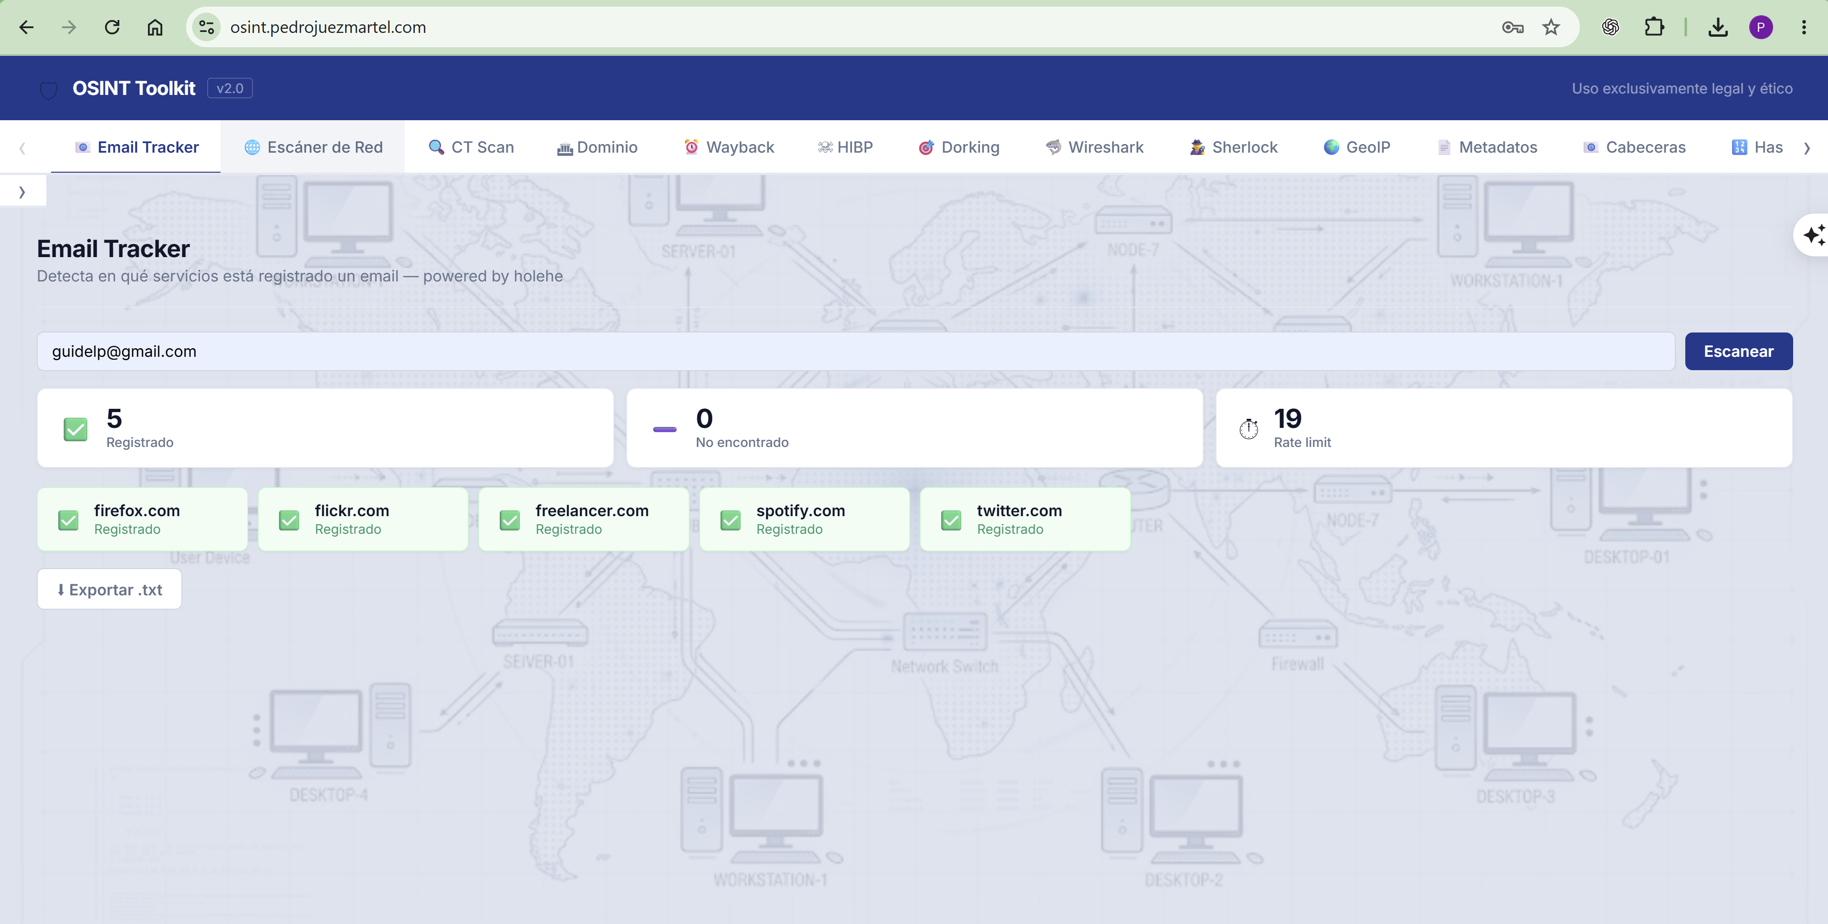Click the twitter.com check icon
Screen dimensions: 1828x924
[x=951, y=520]
